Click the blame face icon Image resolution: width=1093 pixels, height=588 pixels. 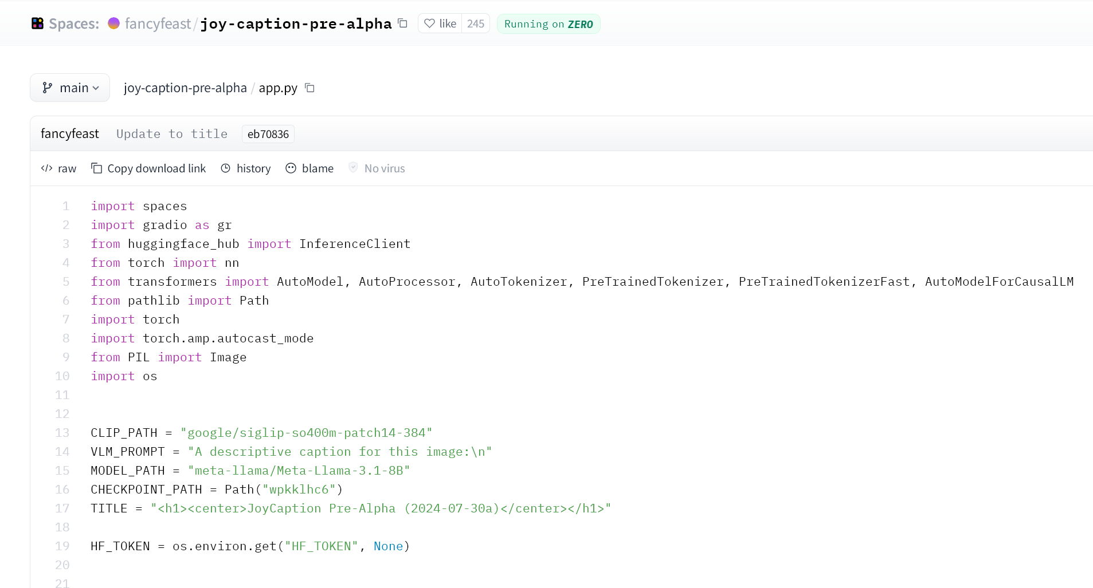(x=291, y=168)
